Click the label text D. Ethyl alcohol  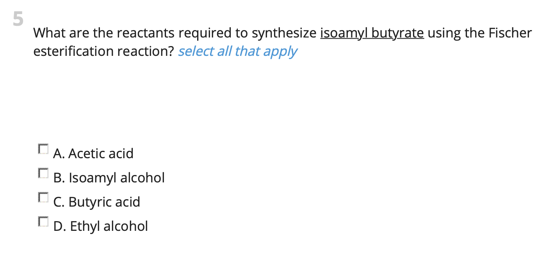101,226
